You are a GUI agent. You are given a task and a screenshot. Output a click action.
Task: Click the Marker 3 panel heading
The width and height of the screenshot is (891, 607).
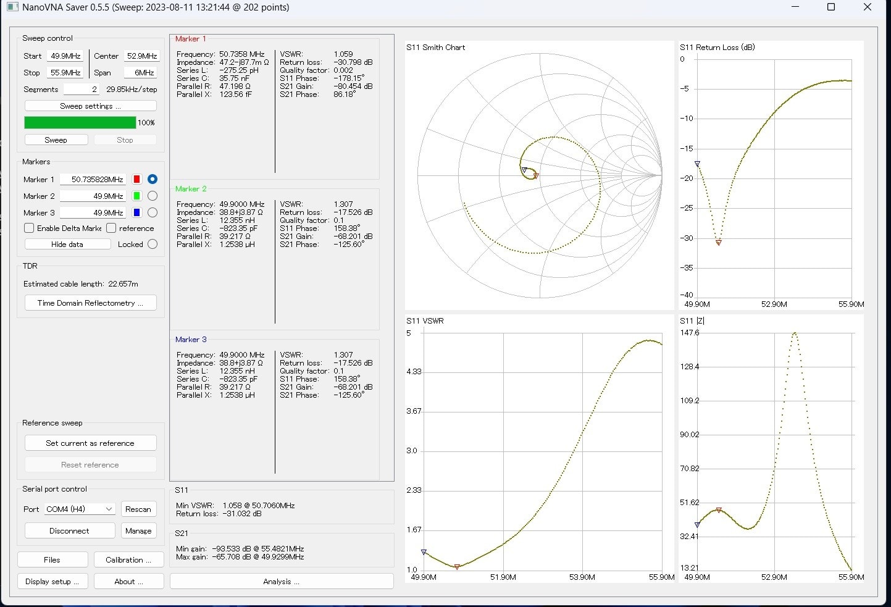point(191,339)
